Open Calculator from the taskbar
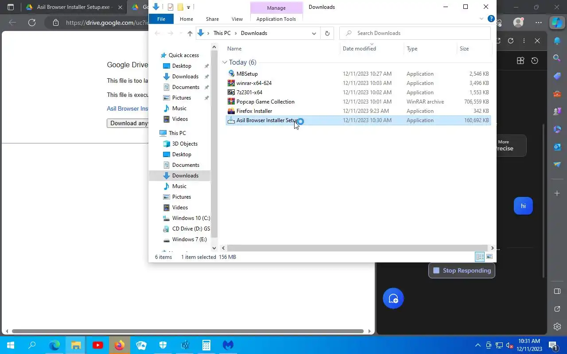 click(206, 345)
